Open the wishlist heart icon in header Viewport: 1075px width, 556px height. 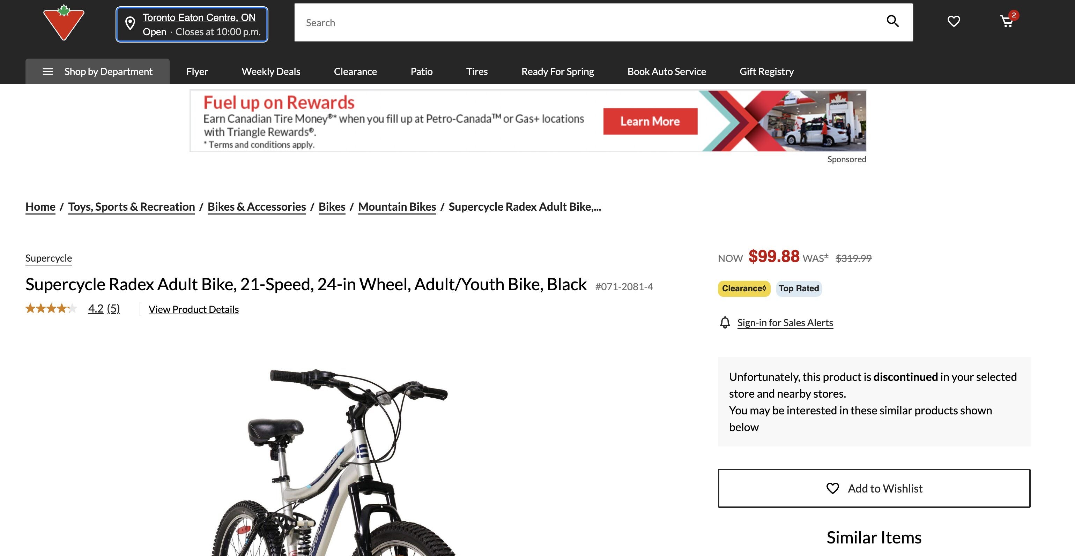954,21
